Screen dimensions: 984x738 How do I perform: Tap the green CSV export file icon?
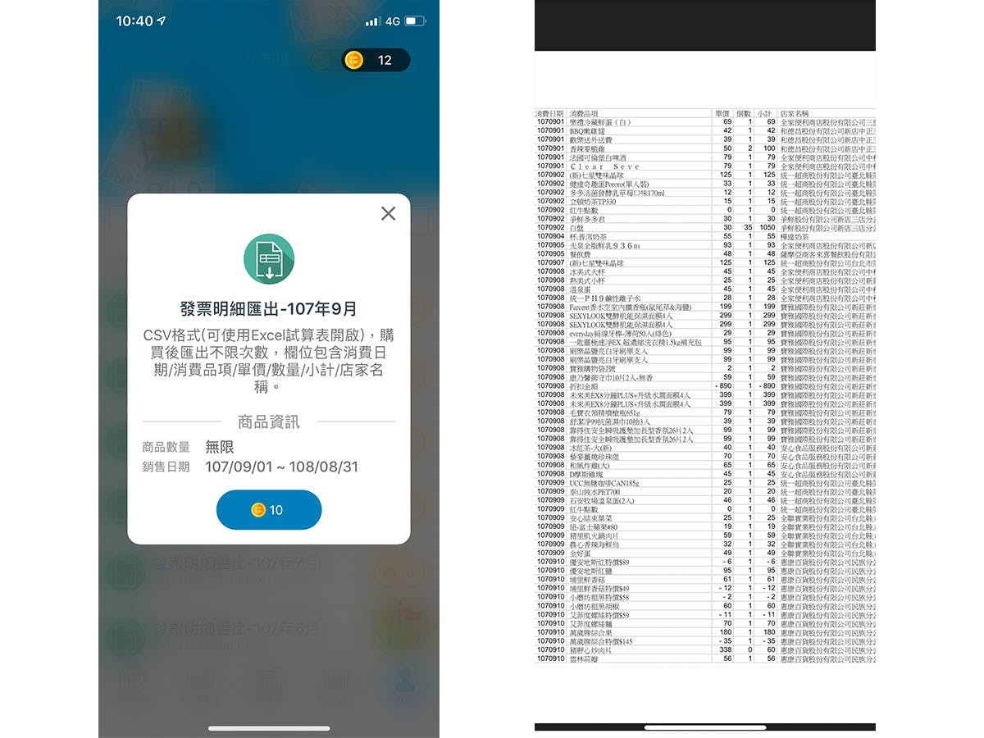pos(269,259)
